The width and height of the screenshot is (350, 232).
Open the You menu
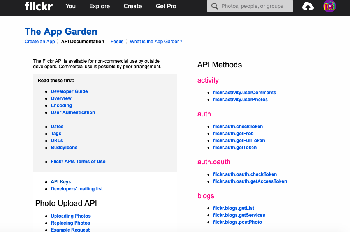point(70,6)
